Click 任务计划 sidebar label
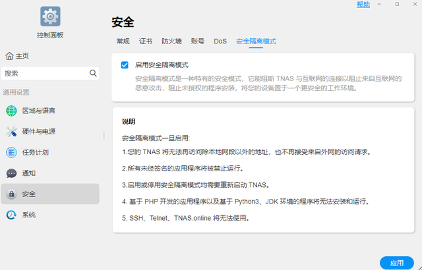 [x=35, y=152]
